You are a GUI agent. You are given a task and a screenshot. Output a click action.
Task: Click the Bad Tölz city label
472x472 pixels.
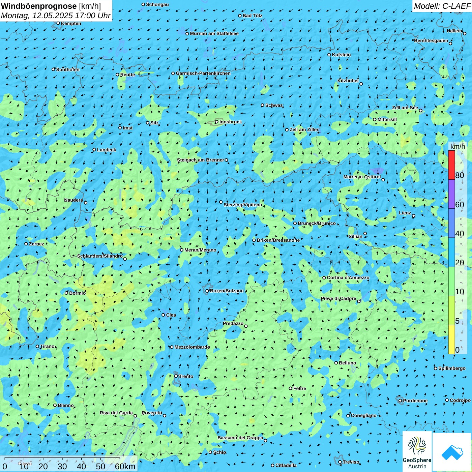tap(253, 16)
